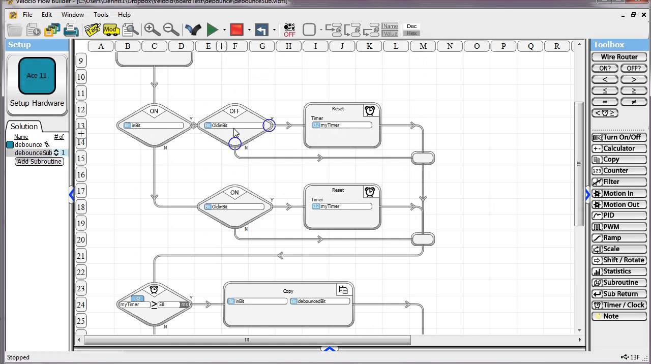651x364 pixels.
Task: Click the yellow Mod icon
Action: tap(110, 29)
